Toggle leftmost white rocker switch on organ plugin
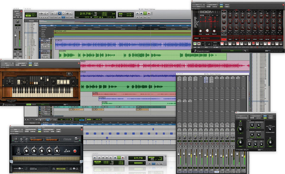285x174 pixels. coord(19,82)
